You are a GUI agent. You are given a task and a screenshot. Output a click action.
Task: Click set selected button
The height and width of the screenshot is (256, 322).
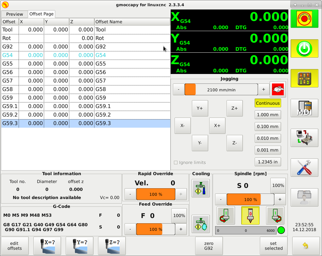point(274,246)
